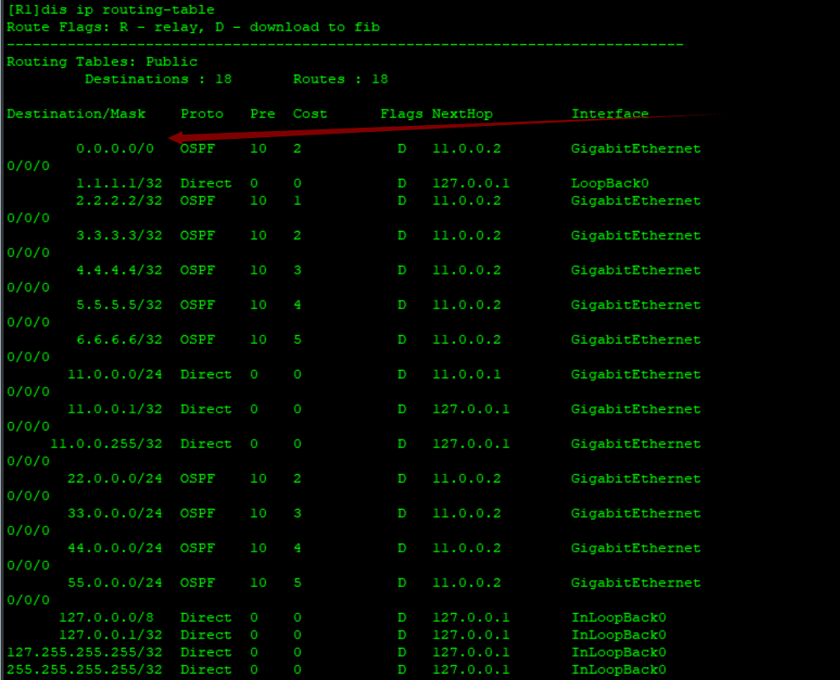Select the default route 0.0.0.0/0 destination
Viewport: 840px width, 680px height.
116,149
